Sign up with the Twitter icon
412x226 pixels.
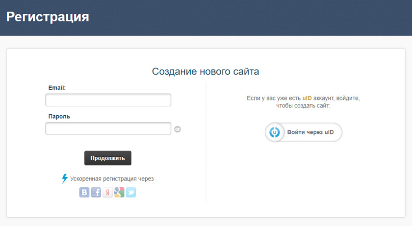(130, 193)
